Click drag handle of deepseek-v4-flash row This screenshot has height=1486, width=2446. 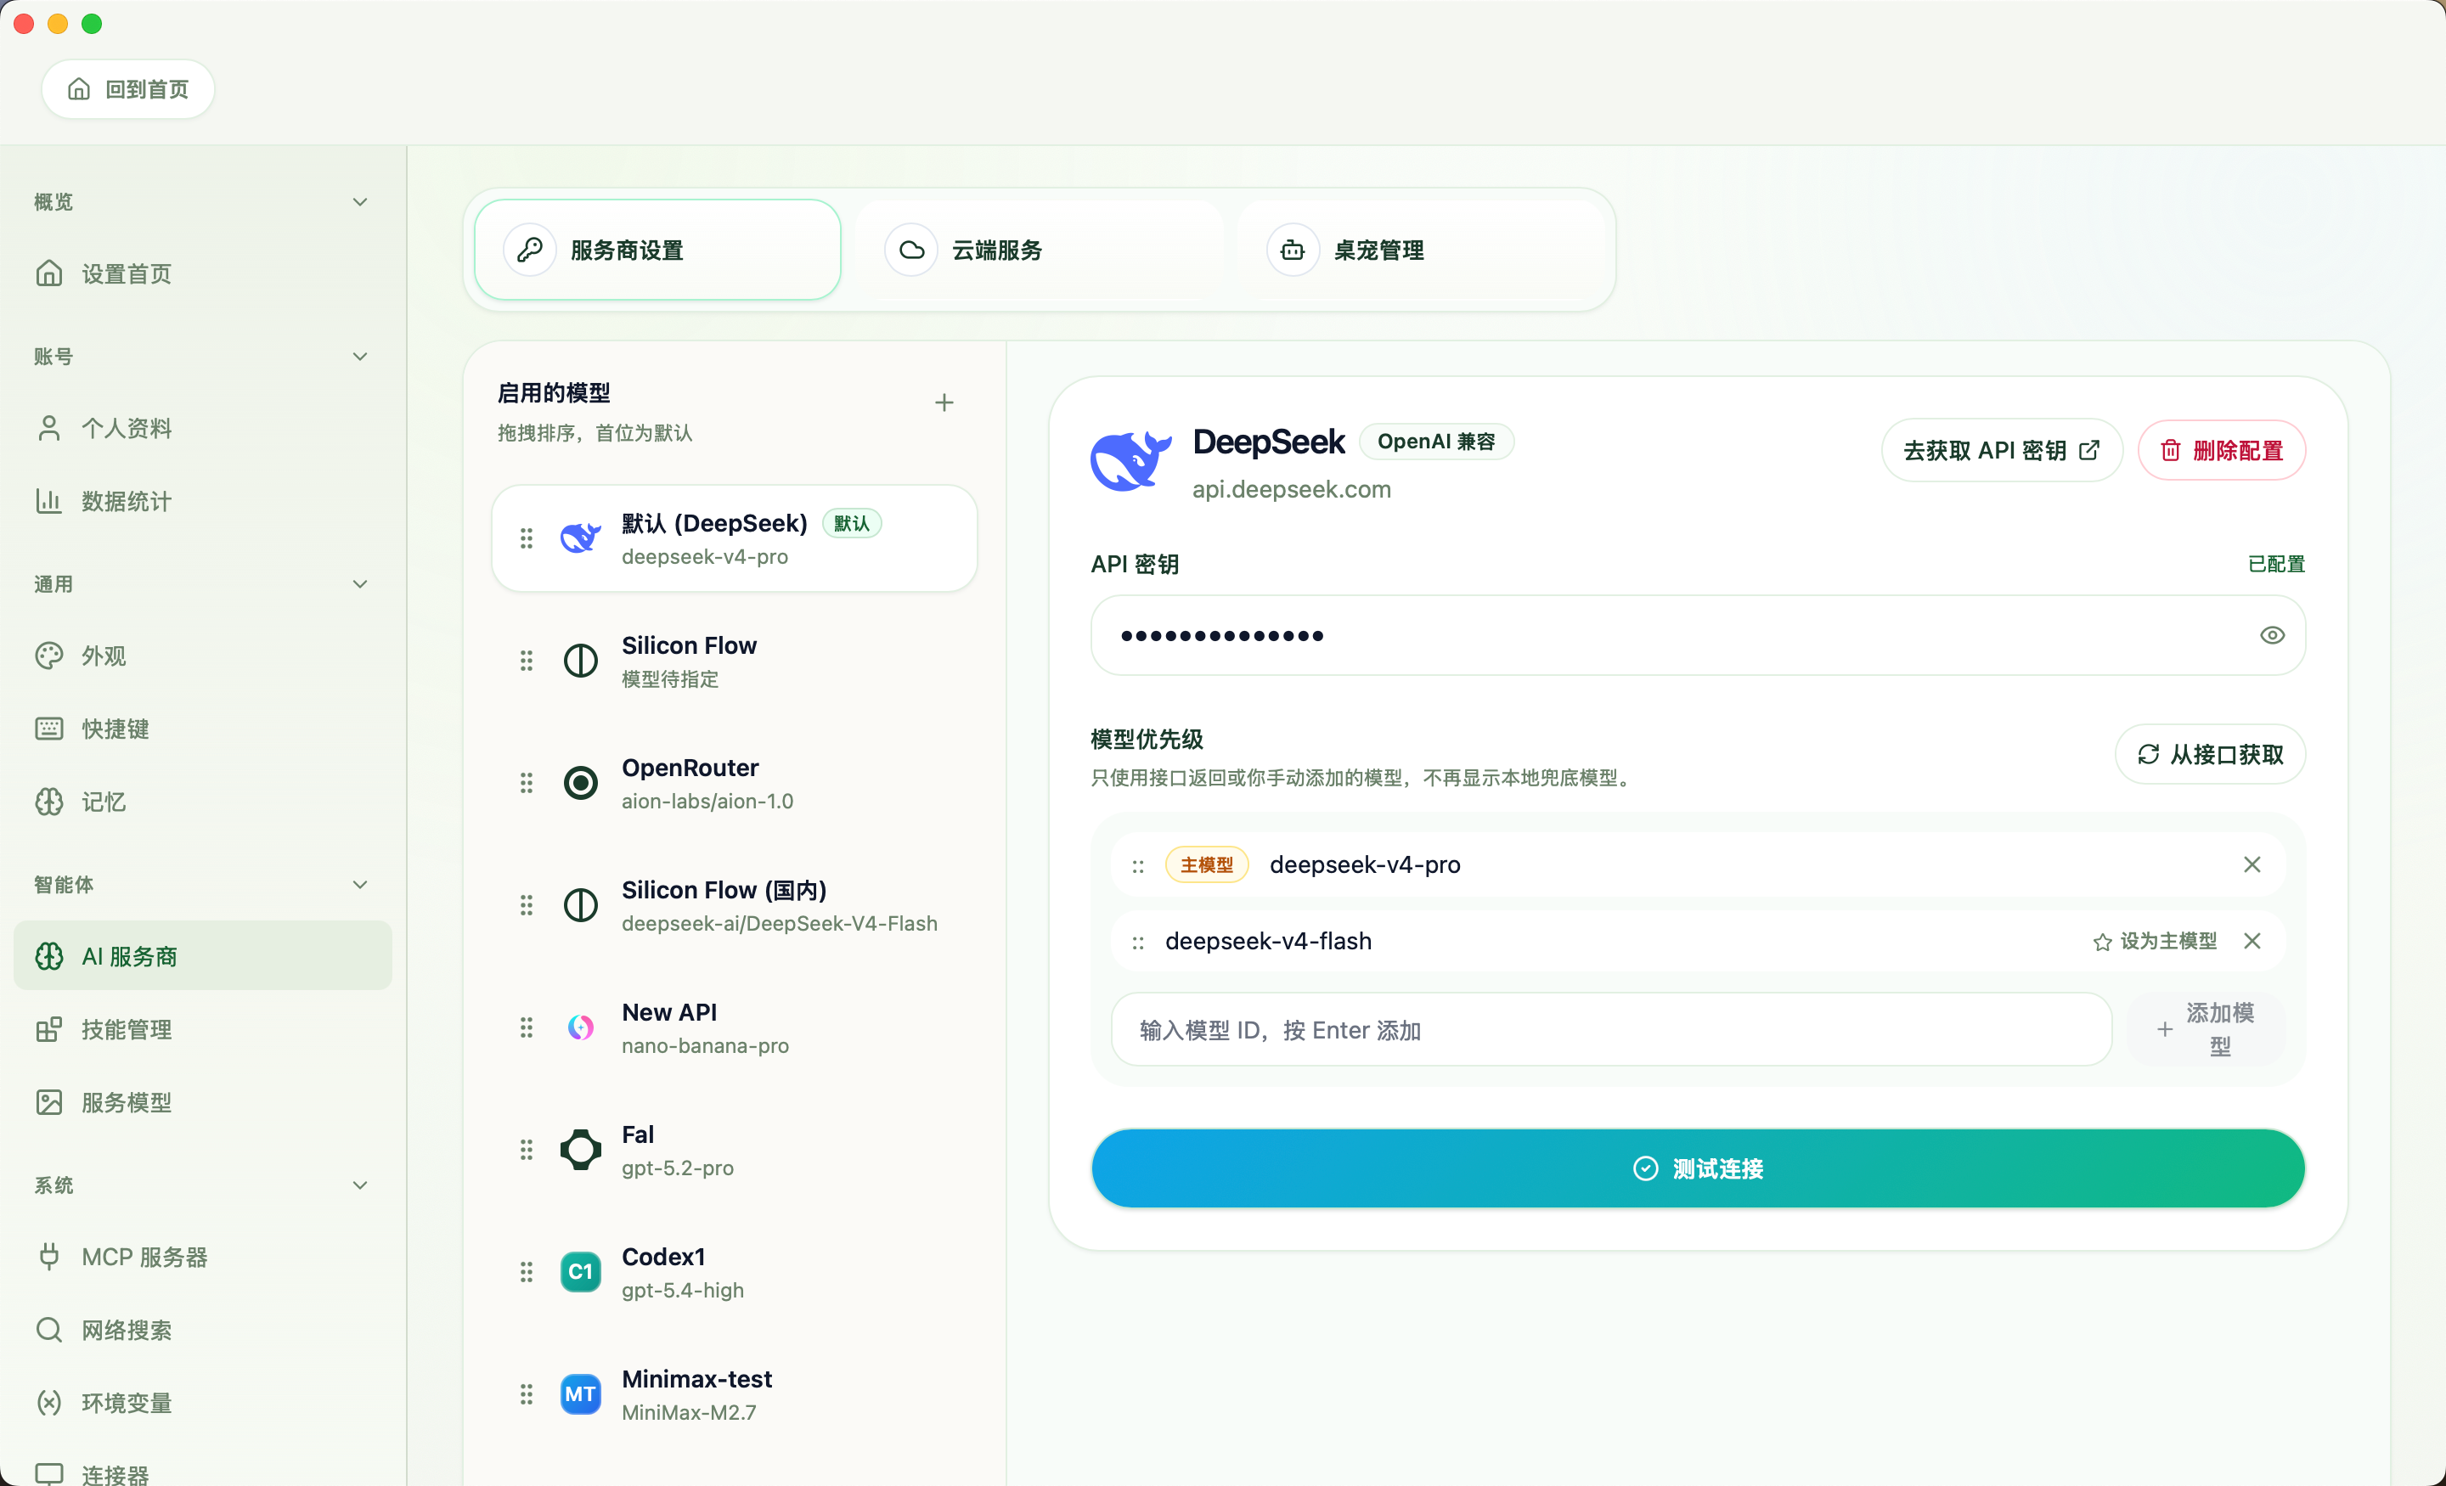[x=1137, y=942]
